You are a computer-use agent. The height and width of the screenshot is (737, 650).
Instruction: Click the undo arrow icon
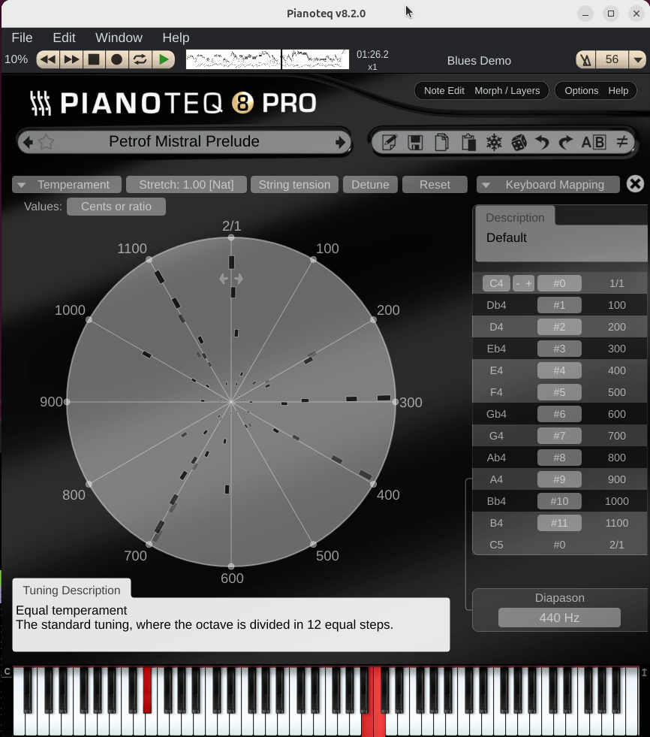tap(542, 142)
